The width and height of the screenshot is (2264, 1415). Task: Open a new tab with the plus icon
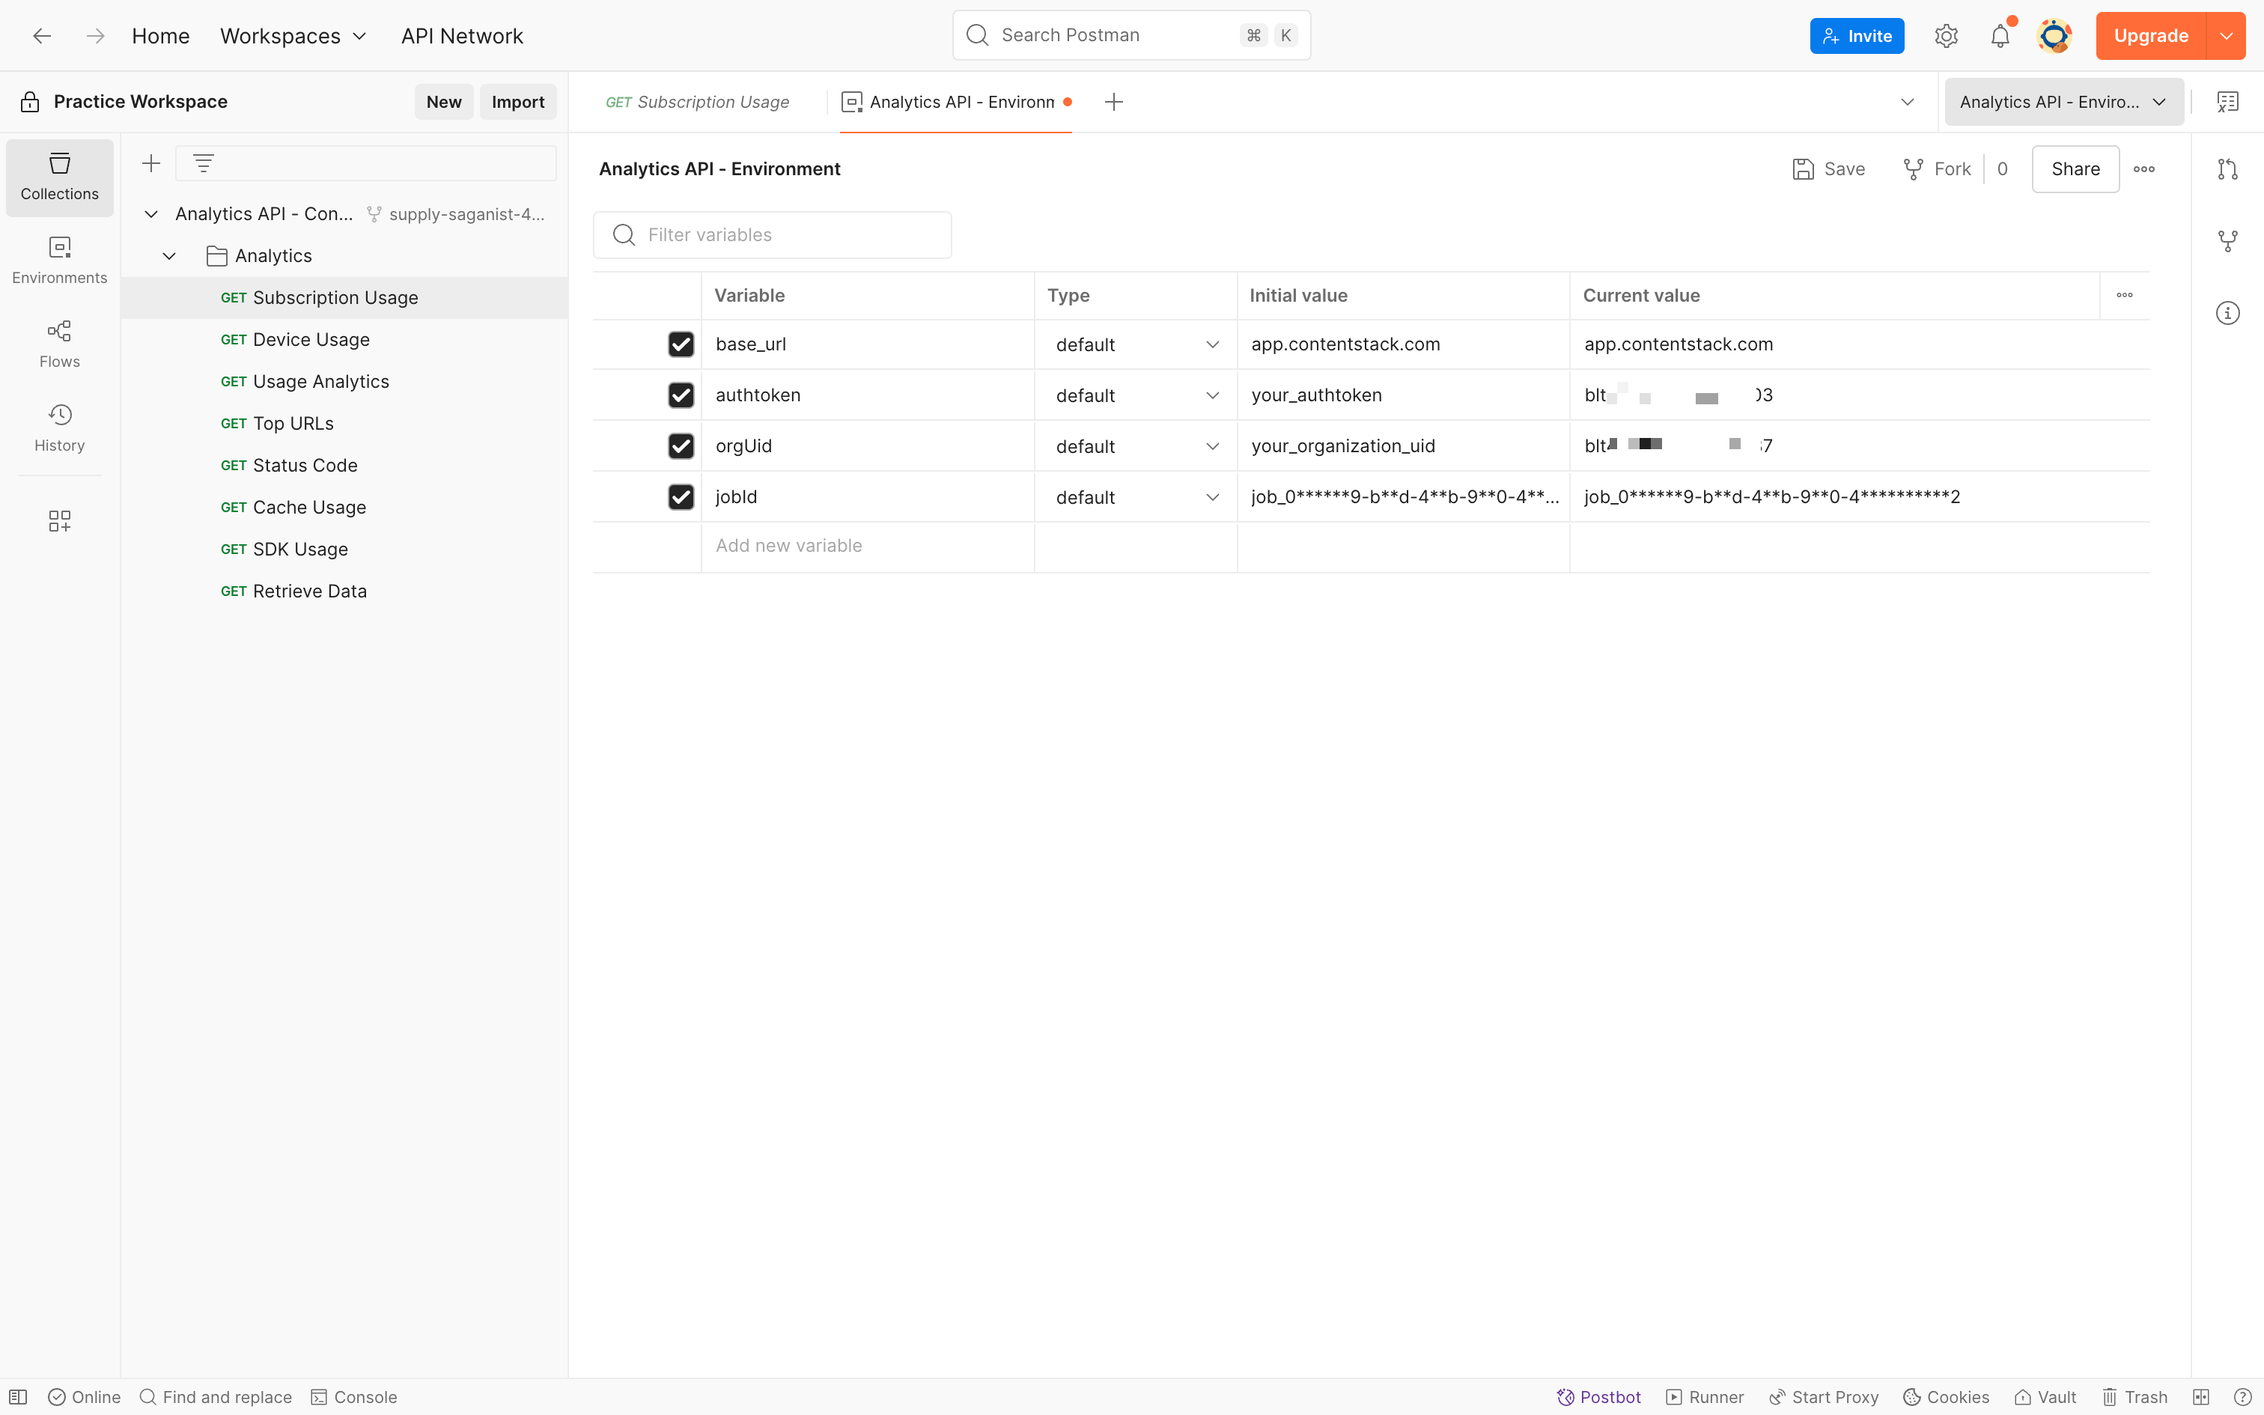click(x=1113, y=102)
